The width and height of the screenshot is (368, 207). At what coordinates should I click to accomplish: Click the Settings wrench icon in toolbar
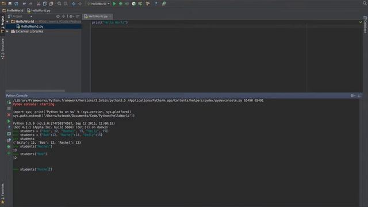140,3
